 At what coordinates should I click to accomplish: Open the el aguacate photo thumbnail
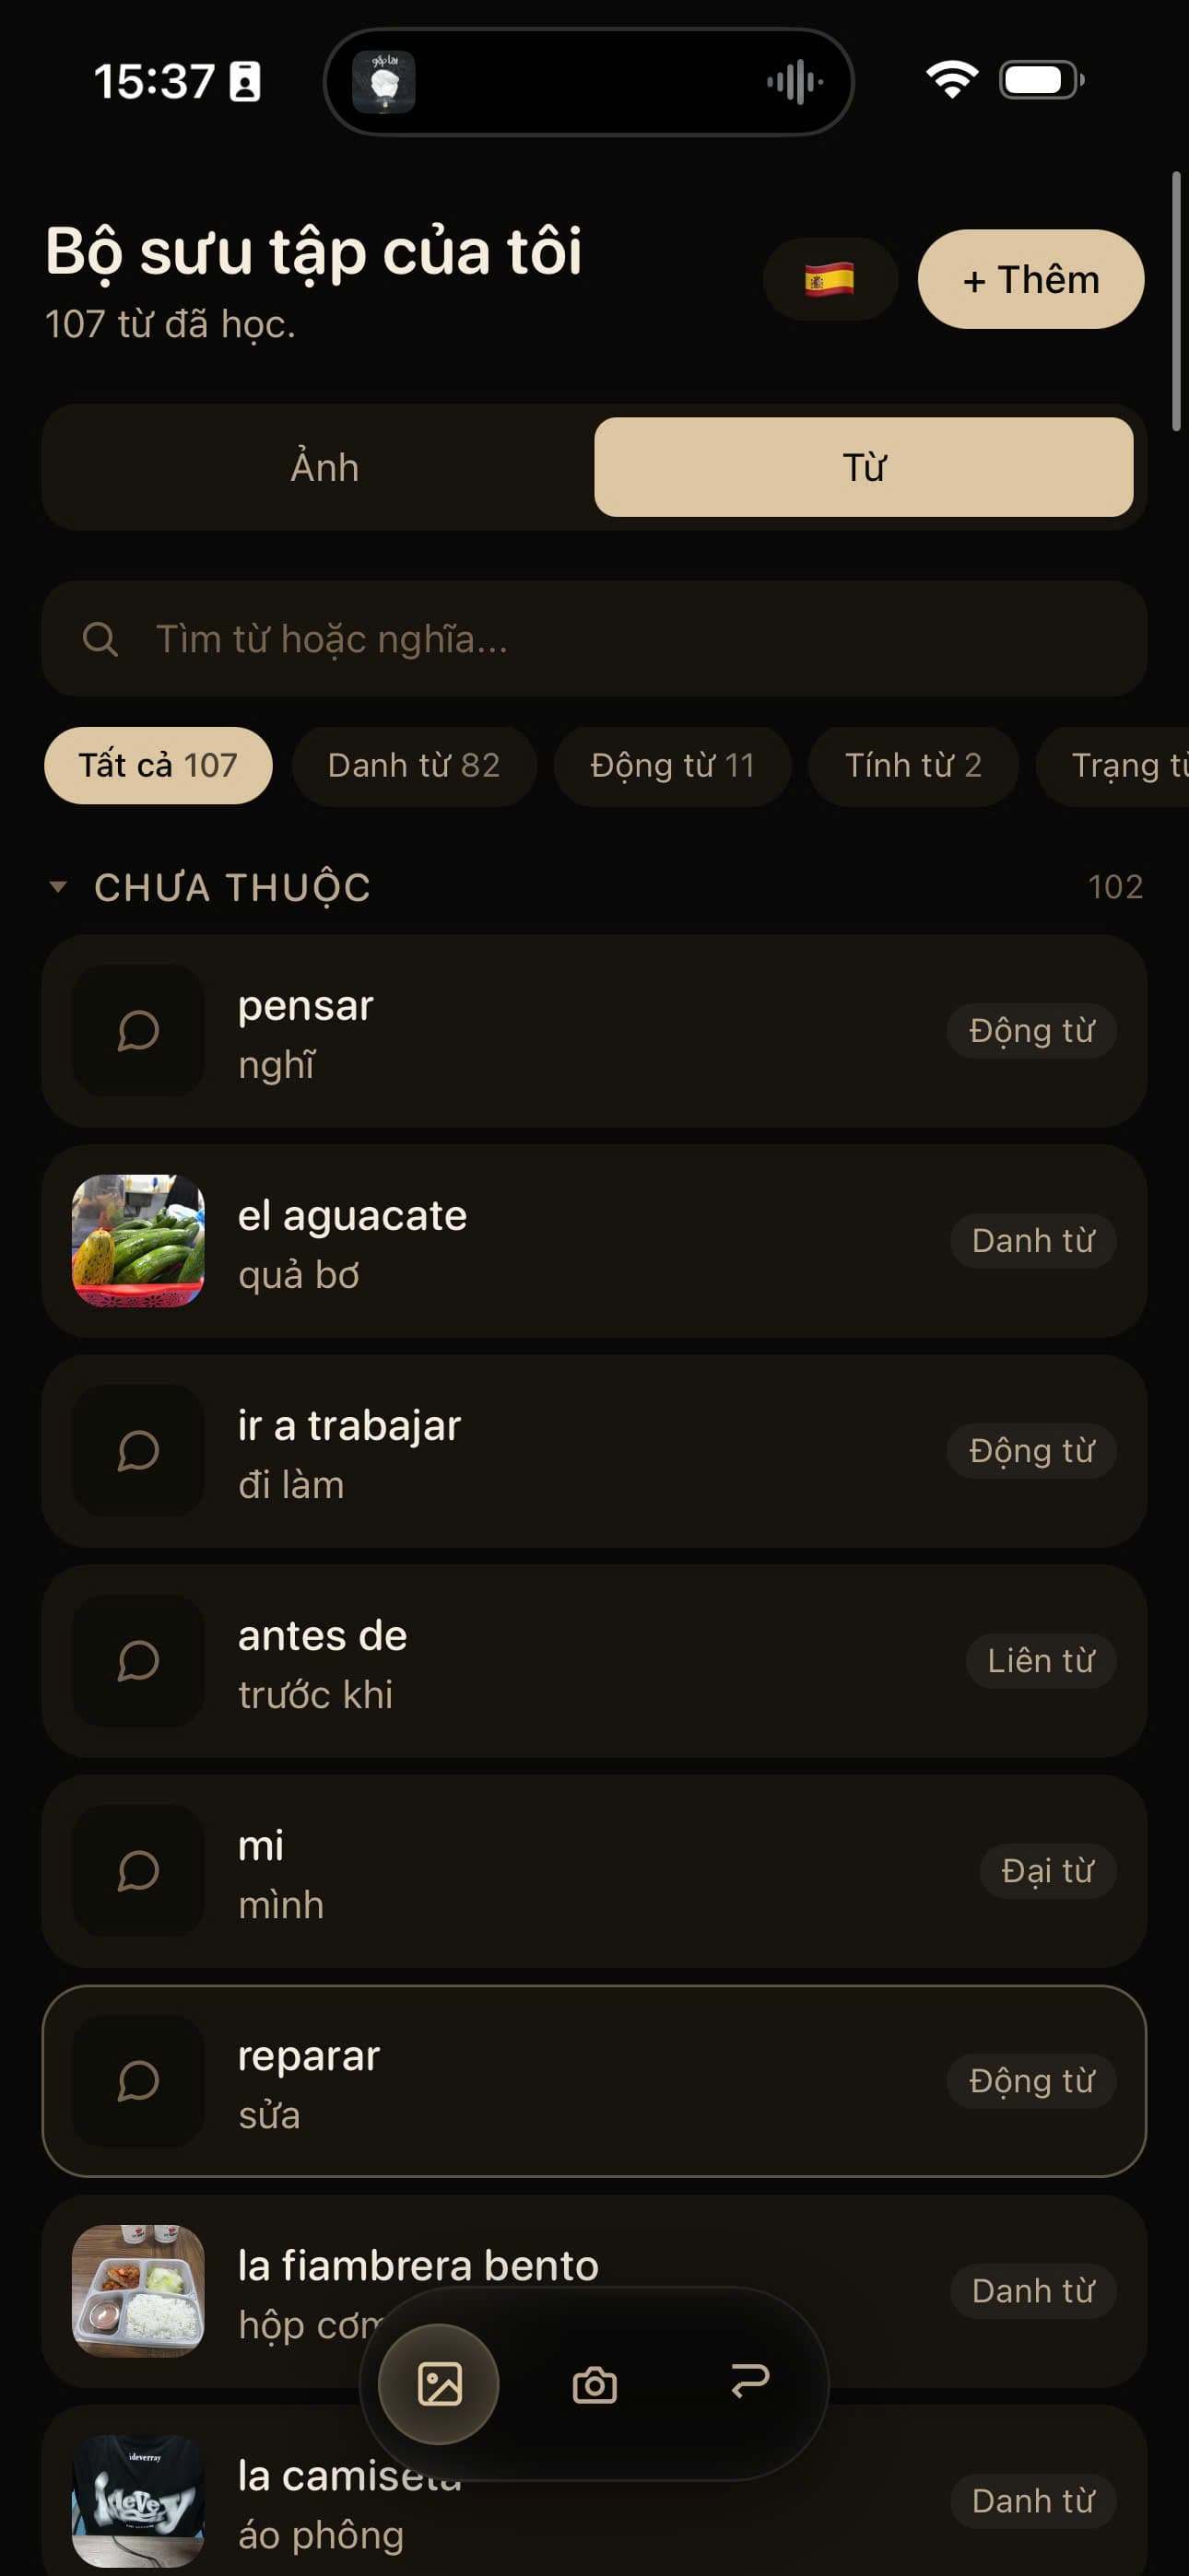(x=138, y=1240)
